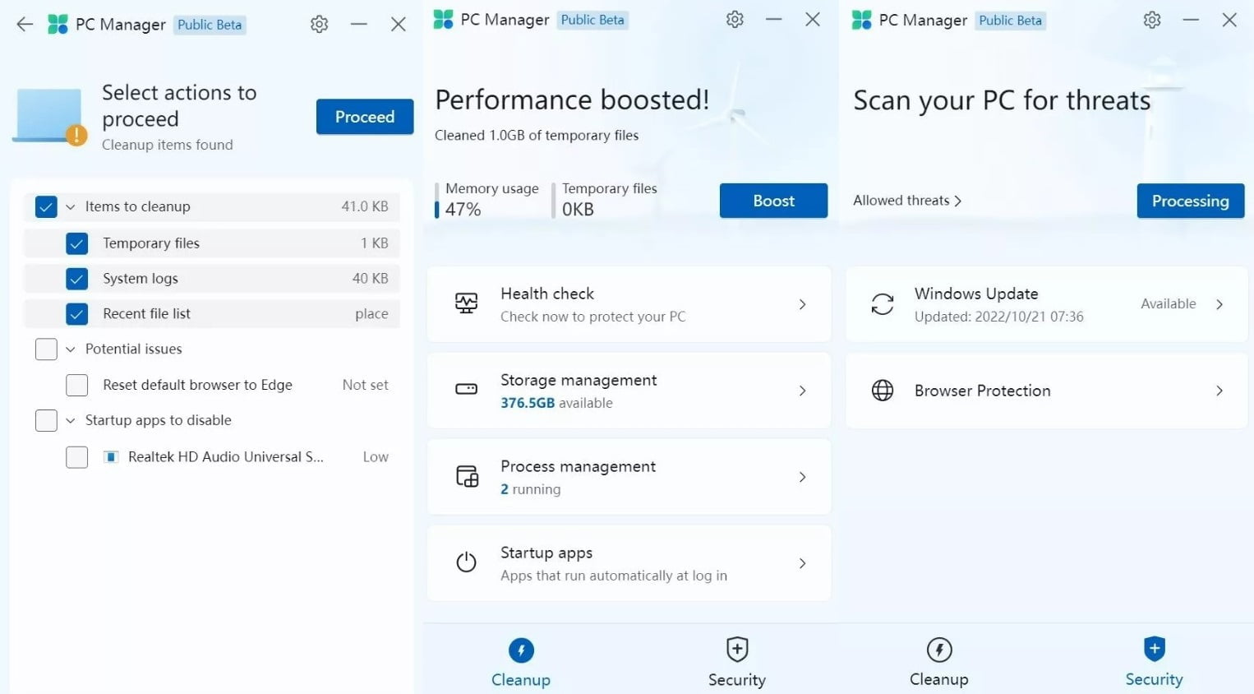Click the blue lightning Cleanup icon in middle window
Image resolution: width=1254 pixels, height=694 pixels.
[521, 650]
